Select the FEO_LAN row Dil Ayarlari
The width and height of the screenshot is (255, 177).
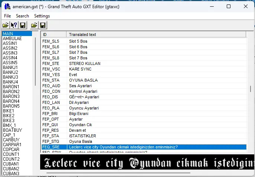(144, 102)
